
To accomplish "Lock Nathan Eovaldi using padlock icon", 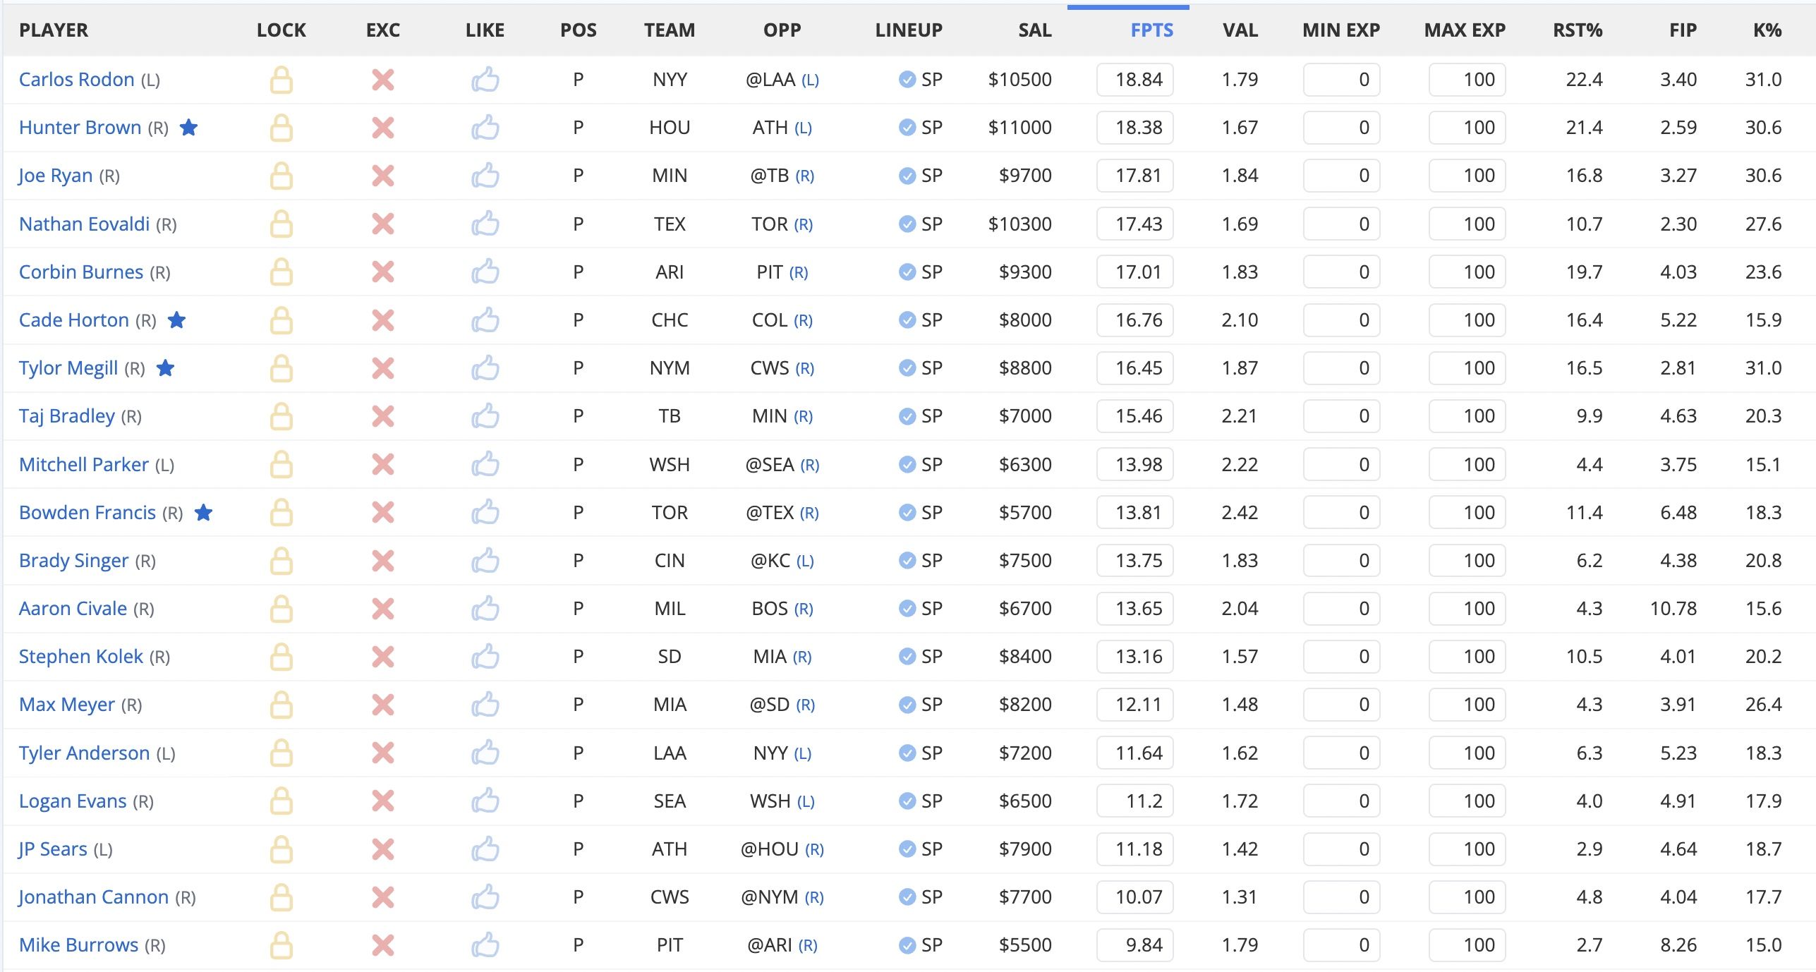I will coord(281,224).
